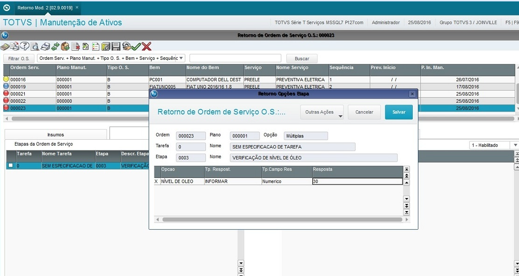Open the calculator icon in the toolbar
This screenshot has width=519, height=276.
(x=5, y=47)
